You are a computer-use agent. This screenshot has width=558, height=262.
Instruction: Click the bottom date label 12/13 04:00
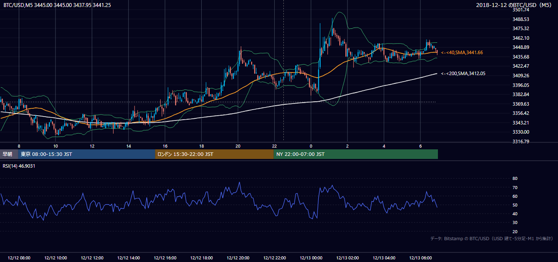384,258
